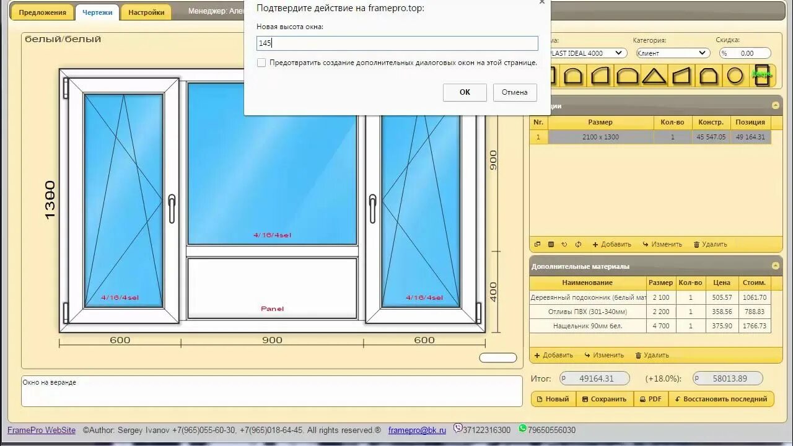Select the clipped-corner window shape
The height and width of the screenshot is (446, 793).
point(708,76)
